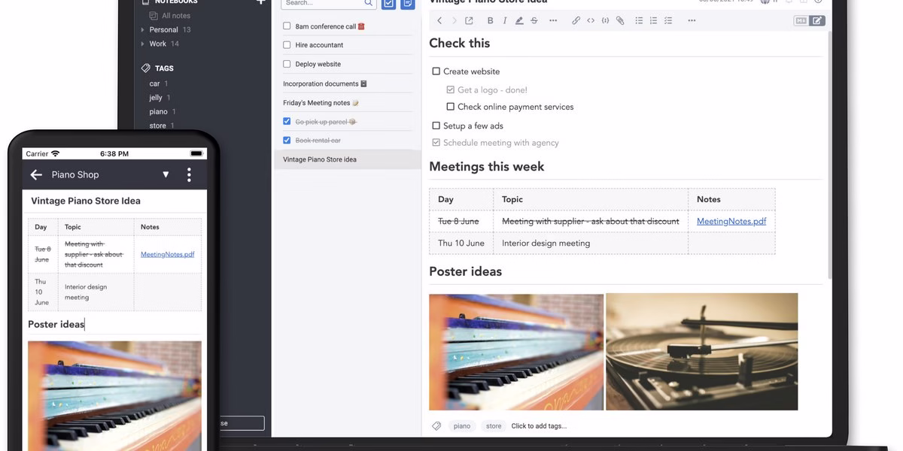Image resolution: width=903 pixels, height=451 pixels.
Task: Filter notes by piano tag in sidebar
Action: pyautogui.click(x=158, y=112)
